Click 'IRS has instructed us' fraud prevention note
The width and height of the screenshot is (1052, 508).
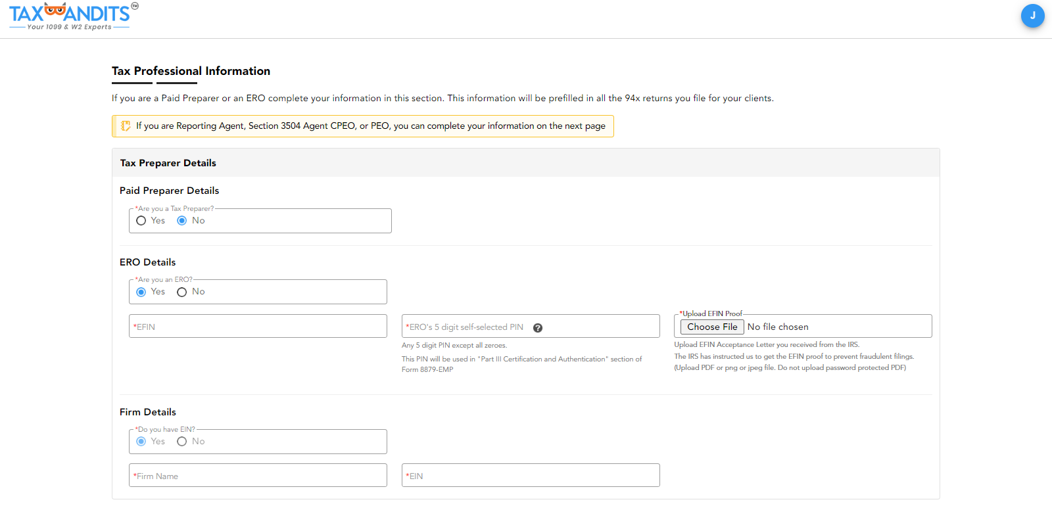[x=794, y=356]
